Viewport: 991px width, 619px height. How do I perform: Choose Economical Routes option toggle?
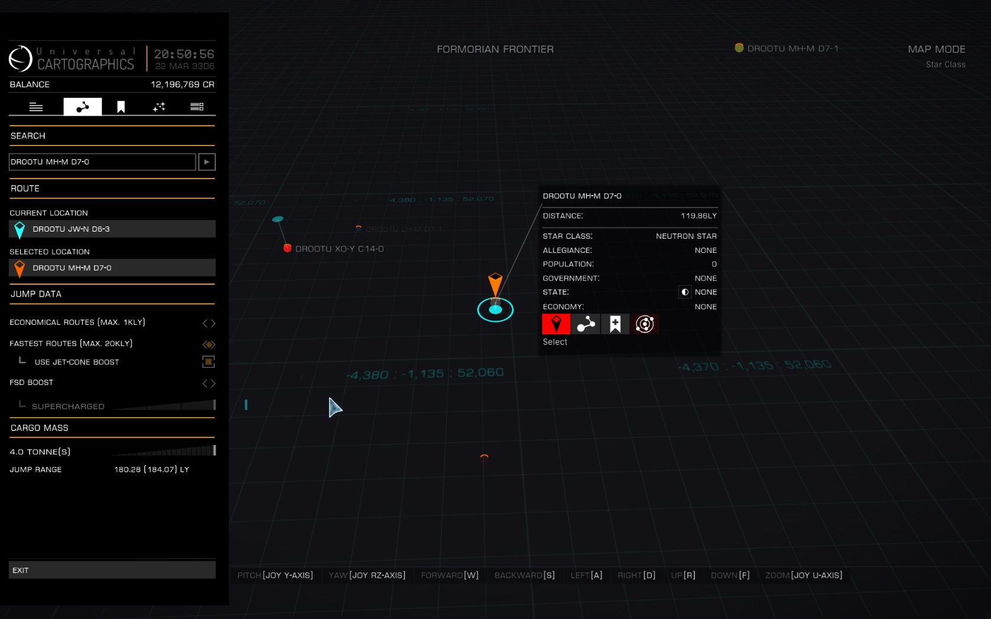(209, 323)
